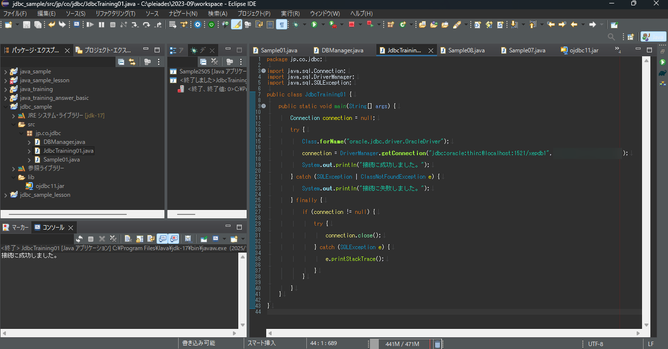
Task: Open the ソース(S) menu
Action: coord(75,13)
